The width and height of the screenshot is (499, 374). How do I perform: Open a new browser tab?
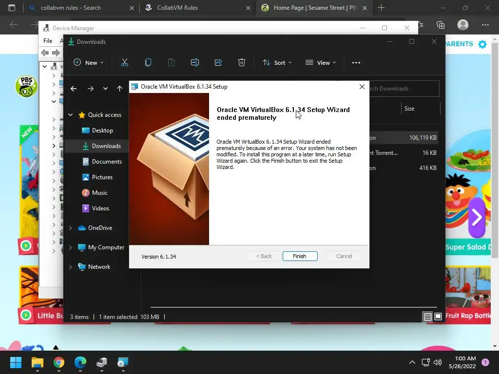381,8
